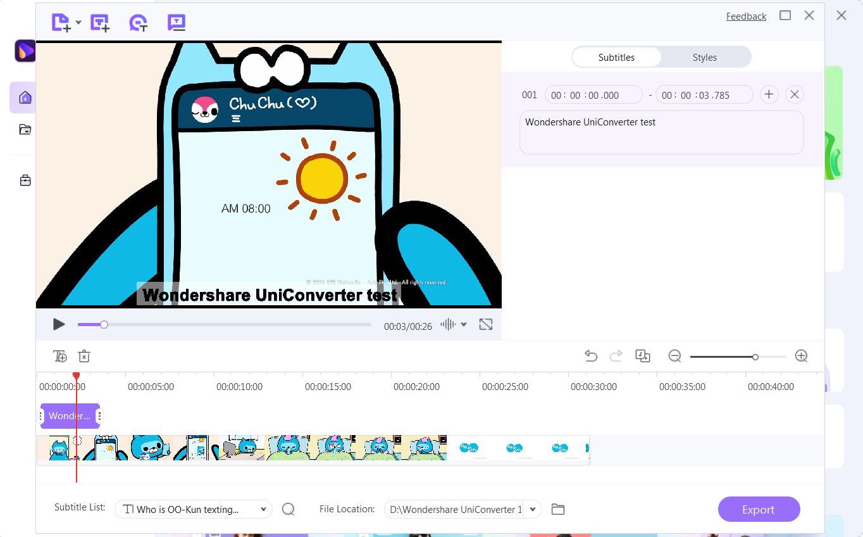Click left handle of the subtitle clip
Viewport: 863px width, 537px height.
(x=42, y=416)
